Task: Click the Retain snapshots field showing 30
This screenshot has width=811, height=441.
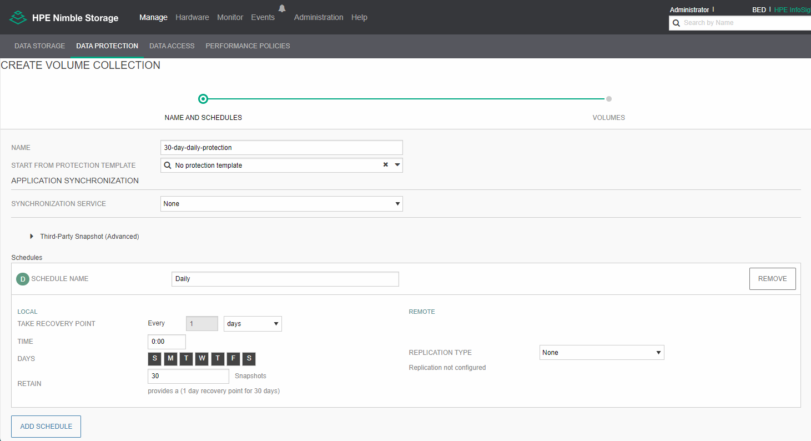Action: (188, 376)
